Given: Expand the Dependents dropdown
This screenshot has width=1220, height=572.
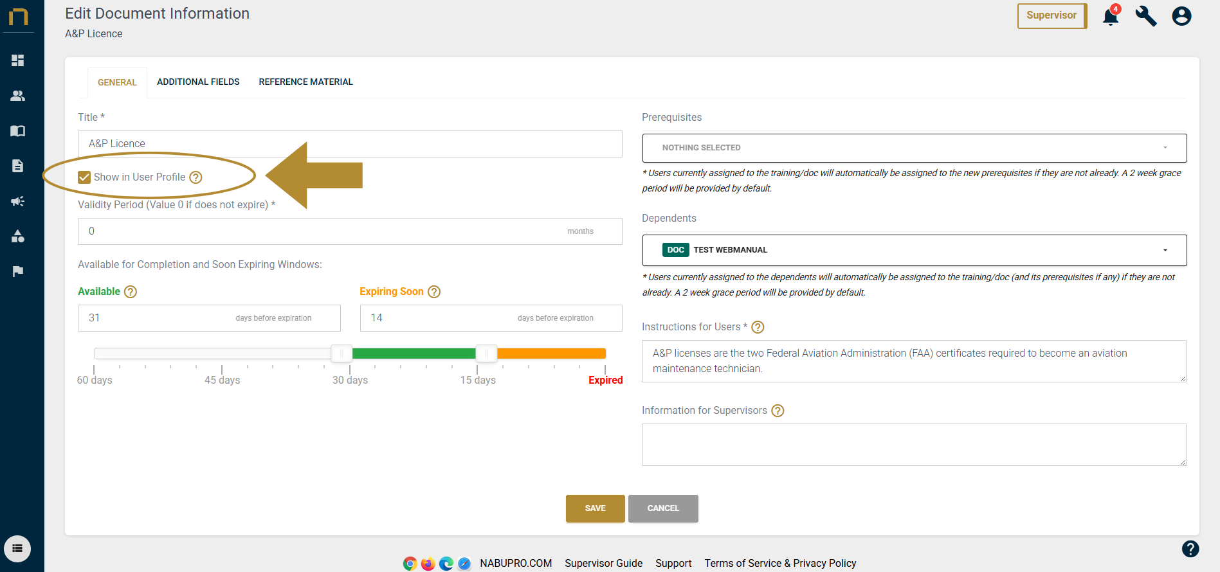Looking at the screenshot, I should (x=914, y=250).
